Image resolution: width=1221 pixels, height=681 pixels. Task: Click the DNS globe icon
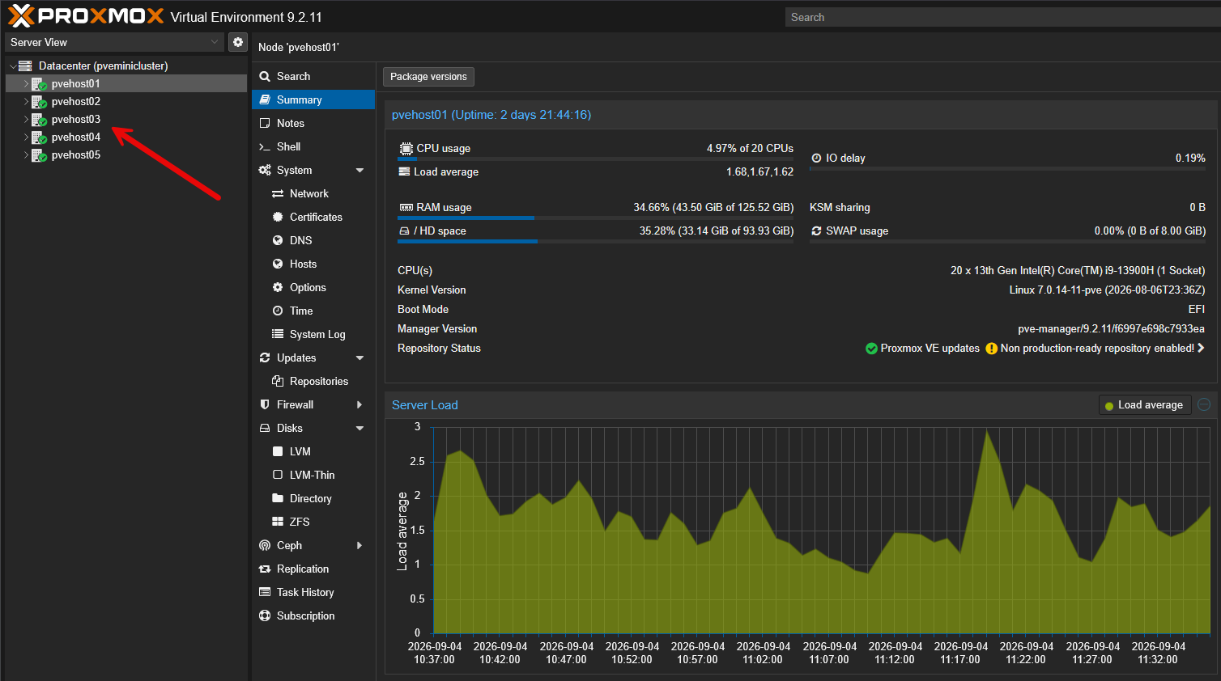(x=278, y=240)
